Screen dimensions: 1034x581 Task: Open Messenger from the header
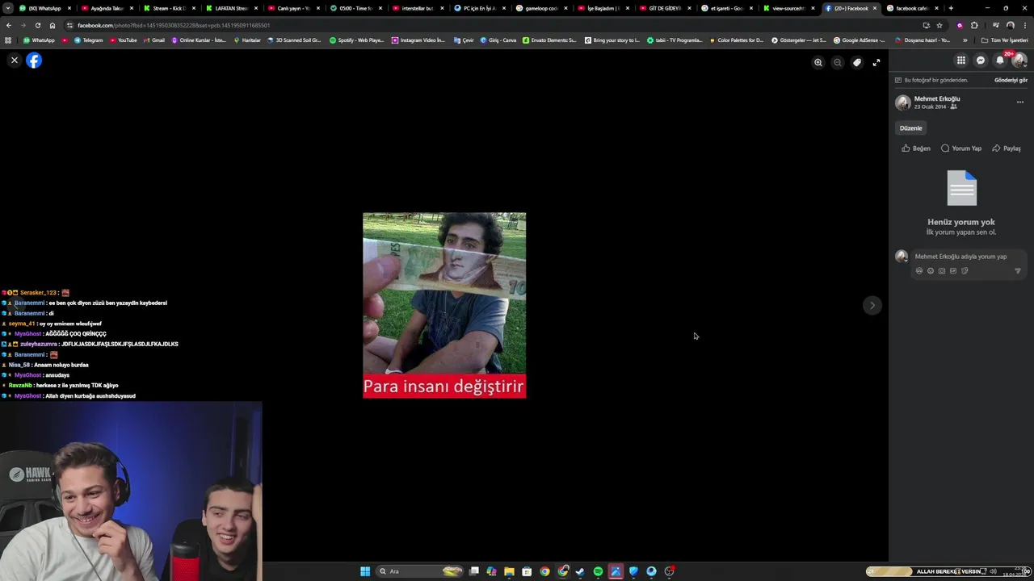click(x=981, y=61)
